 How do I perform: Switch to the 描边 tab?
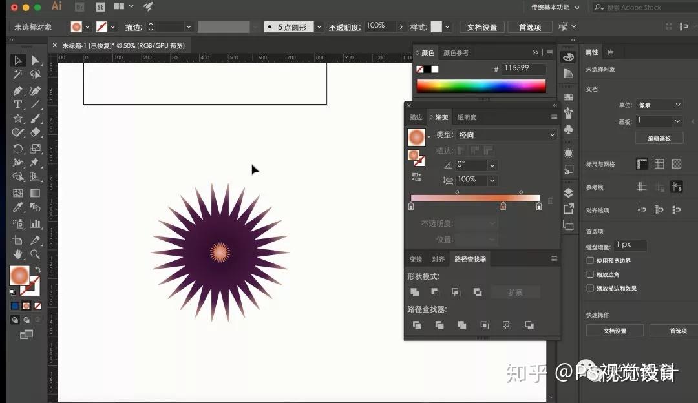tap(416, 118)
